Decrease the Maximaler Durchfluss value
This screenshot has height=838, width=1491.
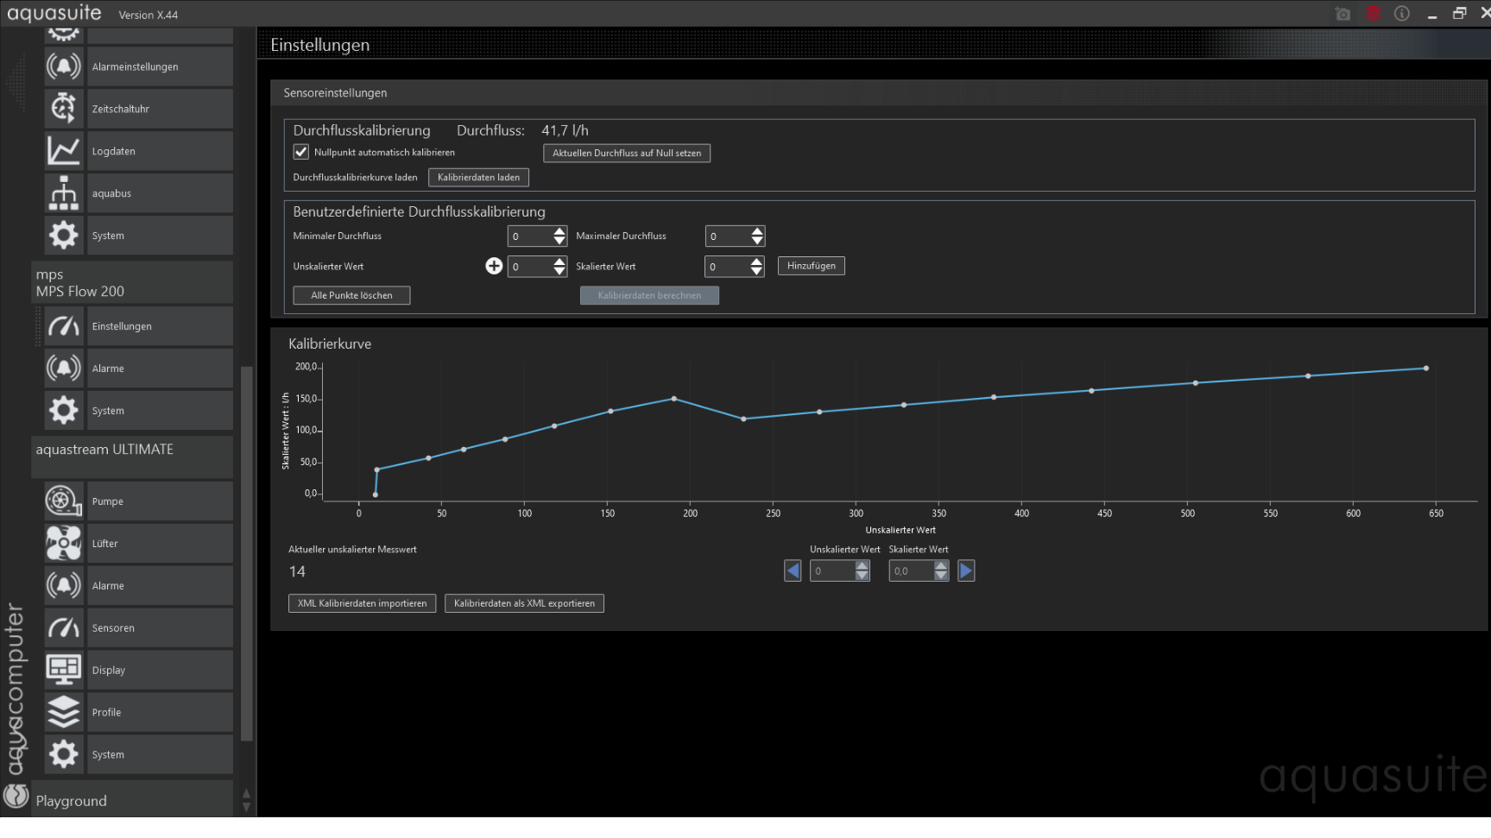click(757, 241)
